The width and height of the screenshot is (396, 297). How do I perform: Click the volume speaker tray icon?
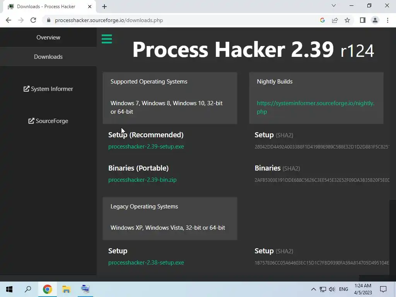click(332, 289)
